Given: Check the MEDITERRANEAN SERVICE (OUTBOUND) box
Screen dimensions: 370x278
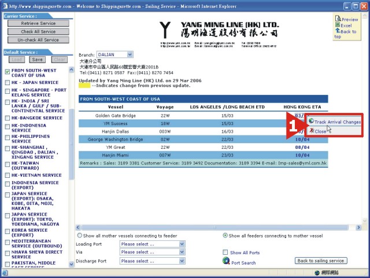Looking at the screenshot, I should 8,242.
